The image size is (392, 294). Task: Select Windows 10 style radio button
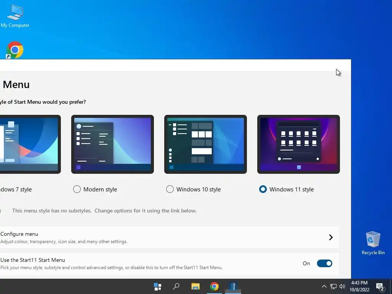coord(170,189)
